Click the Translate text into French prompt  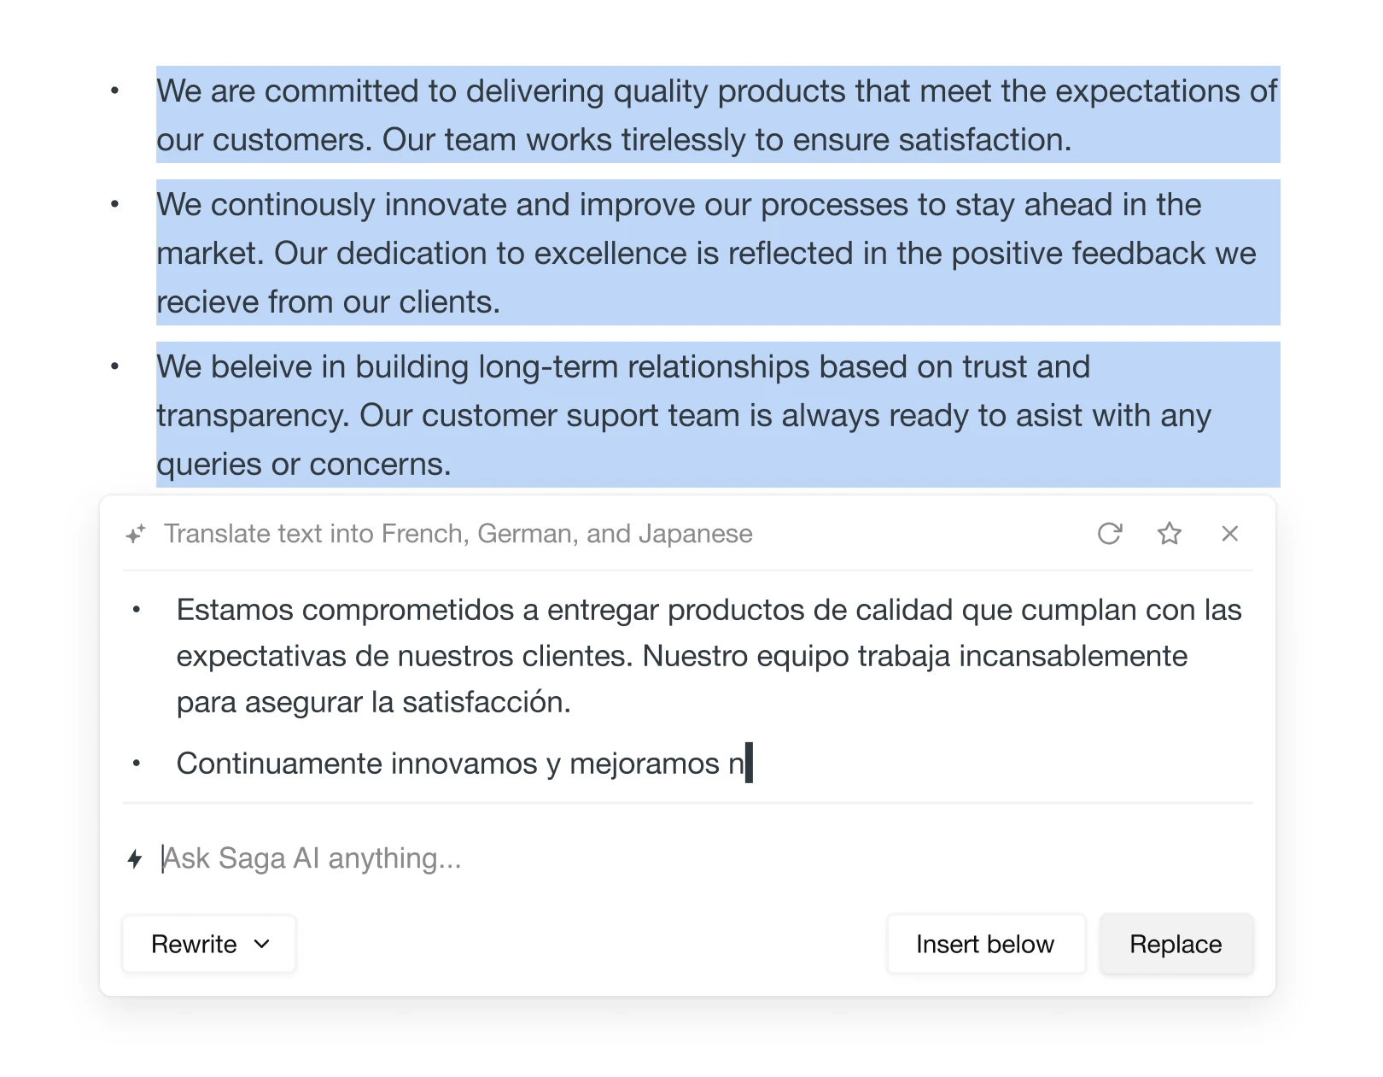[x=458, y=534]
